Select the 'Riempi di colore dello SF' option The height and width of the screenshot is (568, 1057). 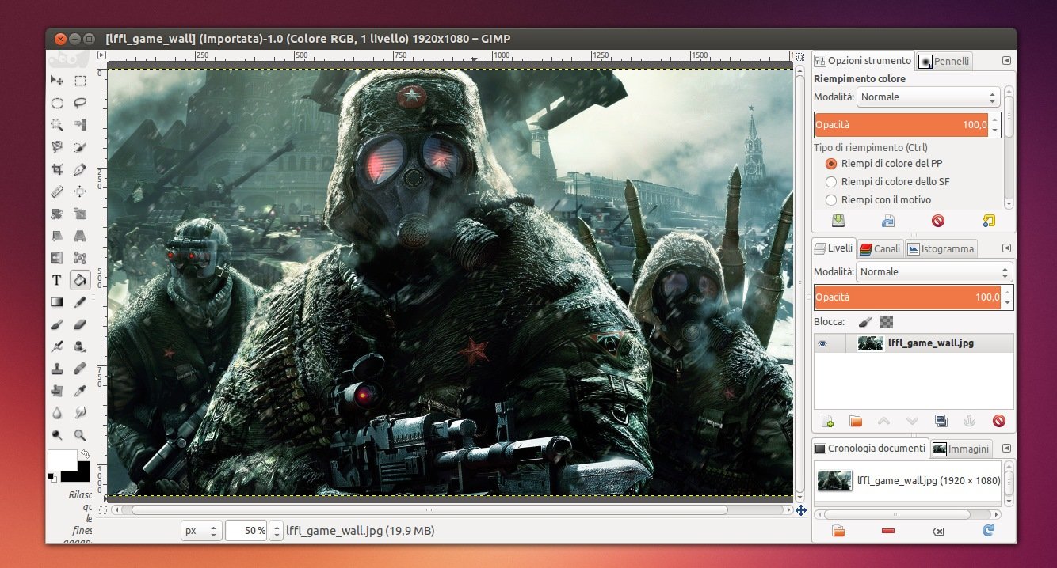(x=831, y=182)
